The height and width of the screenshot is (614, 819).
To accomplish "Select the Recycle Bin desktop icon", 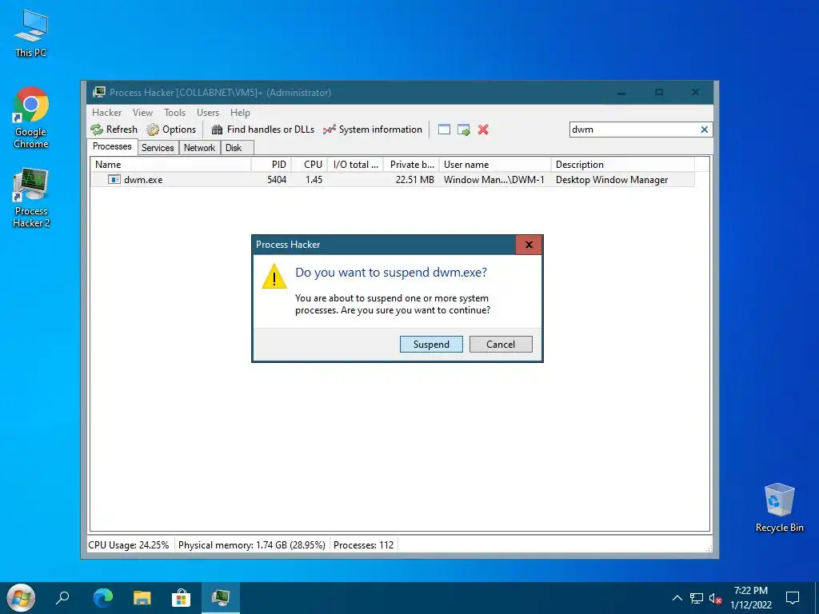I will [x=779, y=508].
